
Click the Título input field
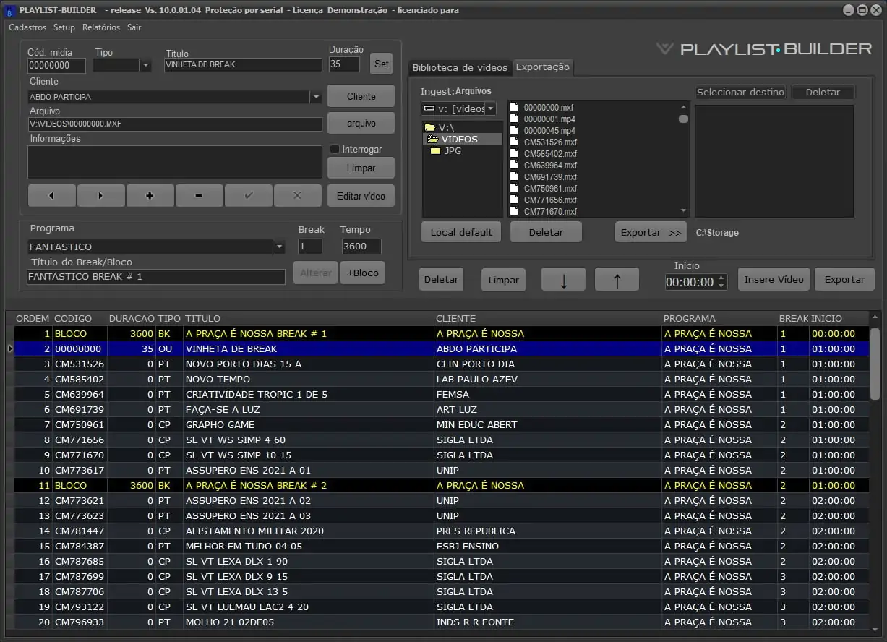point(243,64)
